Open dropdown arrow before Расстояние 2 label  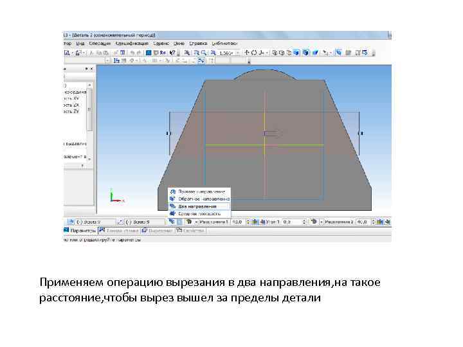[x=322, y=222]
